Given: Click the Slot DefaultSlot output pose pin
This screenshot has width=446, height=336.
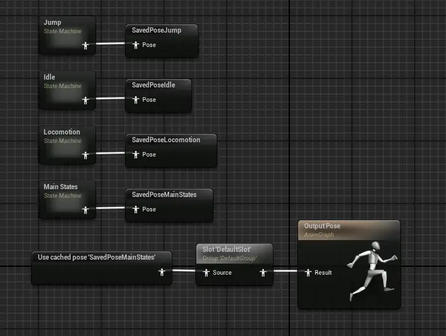Looking at the screenshot, I should tap(263, 272).
